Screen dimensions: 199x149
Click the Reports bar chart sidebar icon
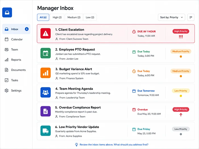tap(7, 60)
